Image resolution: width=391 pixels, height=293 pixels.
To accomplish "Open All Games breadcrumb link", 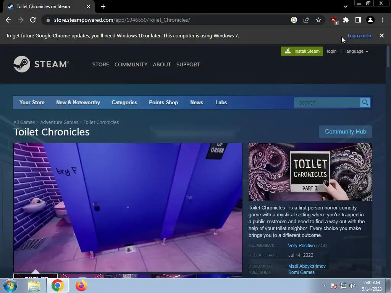I will pos(24,122).
